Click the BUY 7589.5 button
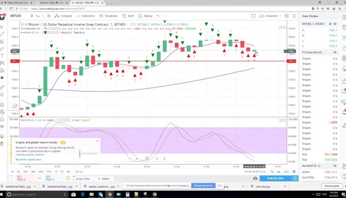This screenshot has width=346, height=198. (x=54, y=178)
